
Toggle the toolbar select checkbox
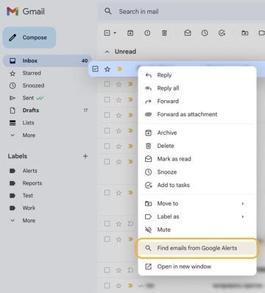point(107,33)
